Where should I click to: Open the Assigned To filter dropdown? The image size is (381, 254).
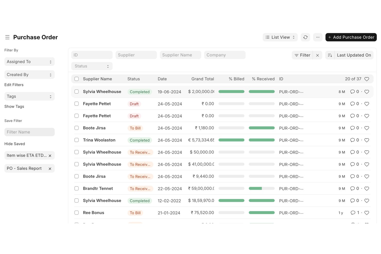[29, 62]
